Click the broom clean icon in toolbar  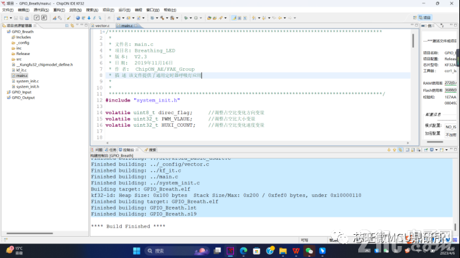(x=68, y=18)
